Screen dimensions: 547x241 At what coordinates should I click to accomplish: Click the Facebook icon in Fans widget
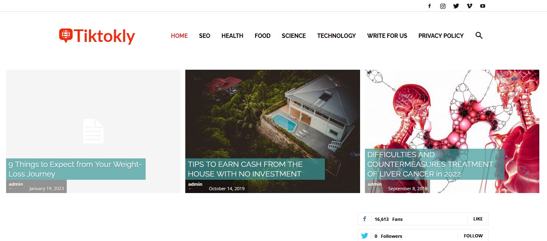tap(365, 219)
